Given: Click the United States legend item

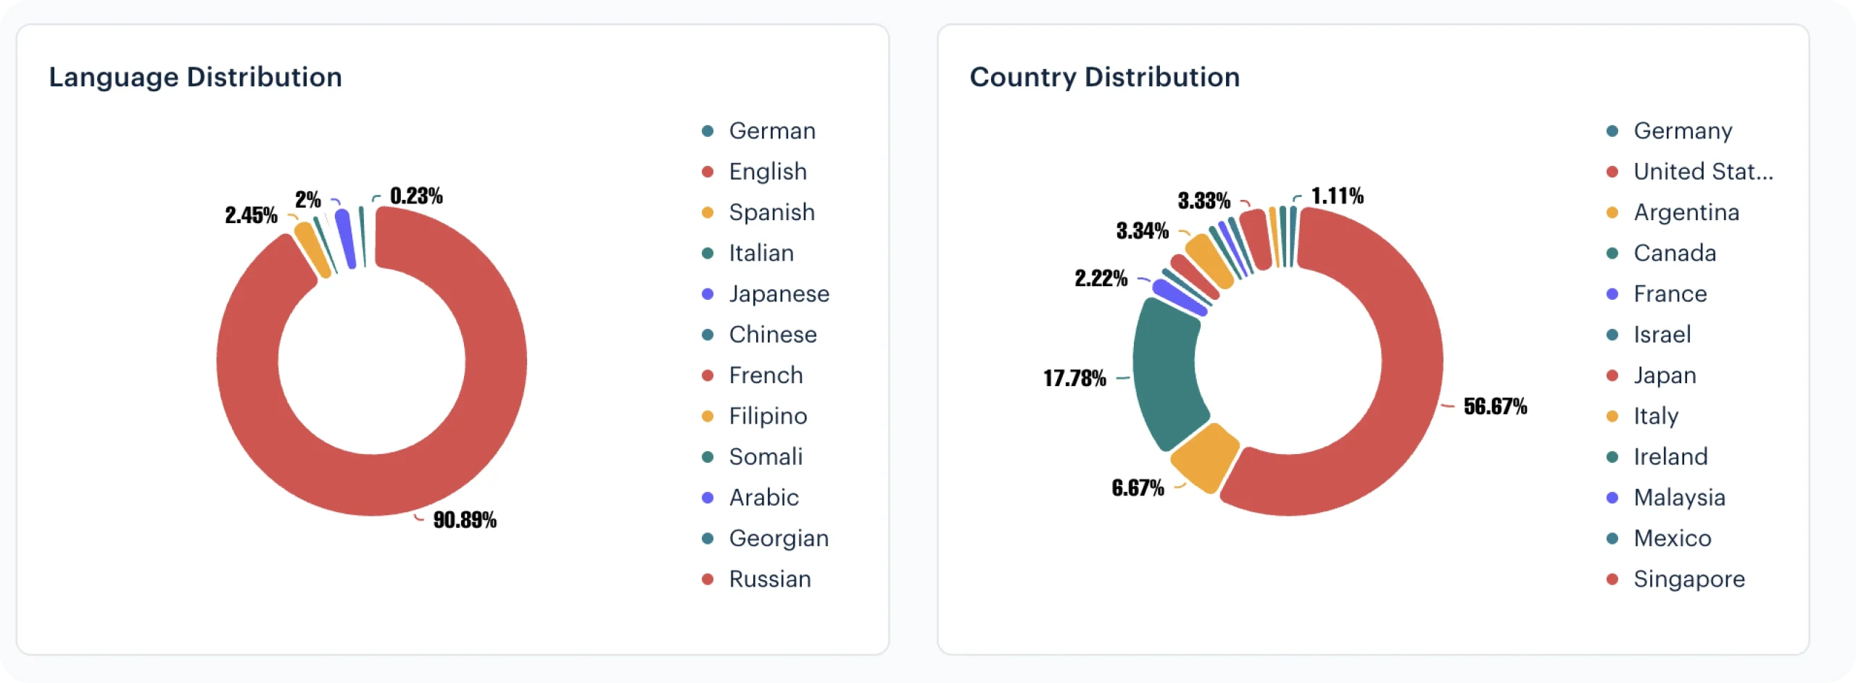Looking at the screenshot, I should 1702,172.
